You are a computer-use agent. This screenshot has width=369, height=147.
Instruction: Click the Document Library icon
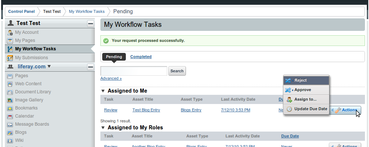[x=10, y=92]
